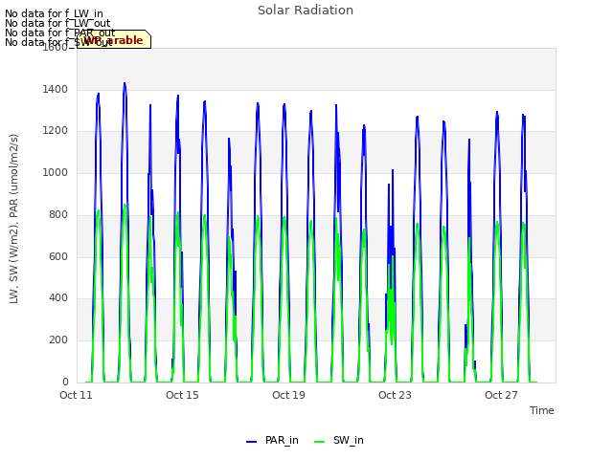613x459 pixels.
Task: Click the y-axis title LW, SW, PAR
Action: [13, 219]
